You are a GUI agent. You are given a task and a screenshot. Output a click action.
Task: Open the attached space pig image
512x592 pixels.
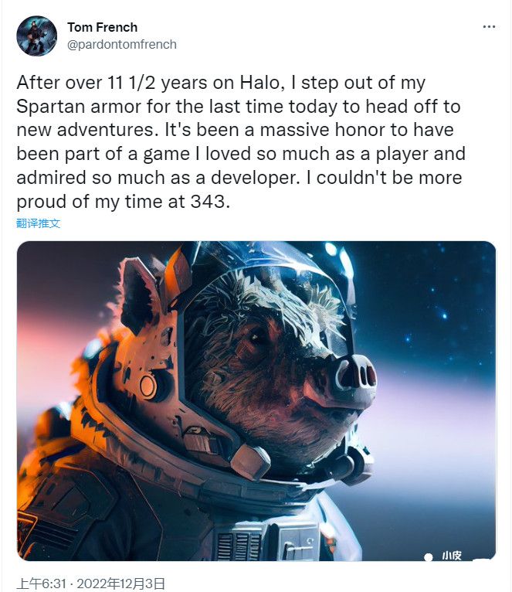pyautogui.click(x=256, y=400)
